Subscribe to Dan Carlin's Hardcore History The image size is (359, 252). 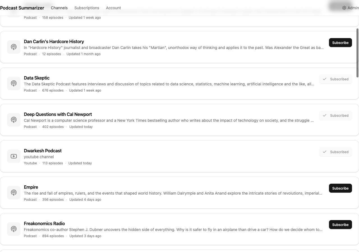click(340, 43)
